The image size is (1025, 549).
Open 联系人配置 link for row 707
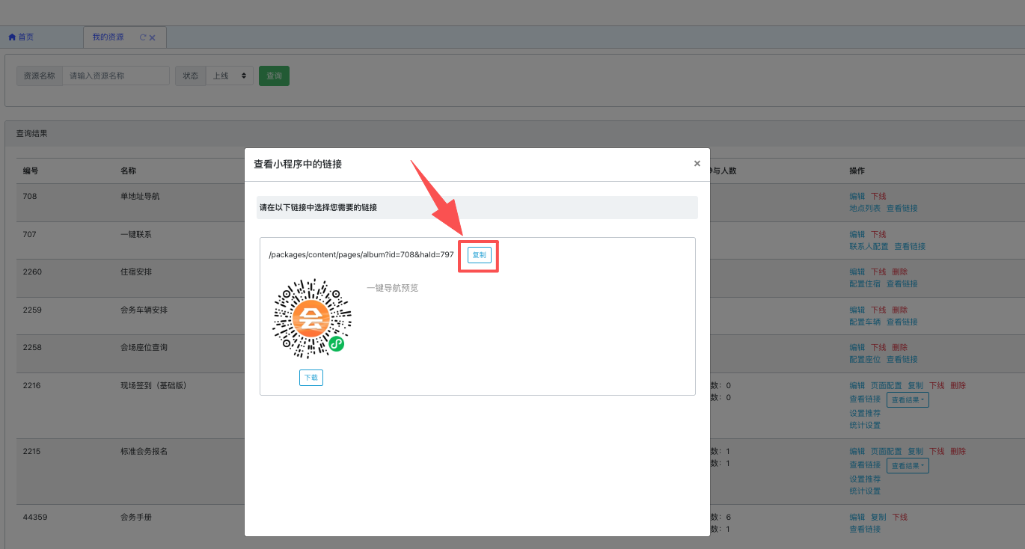pos(868,247)
